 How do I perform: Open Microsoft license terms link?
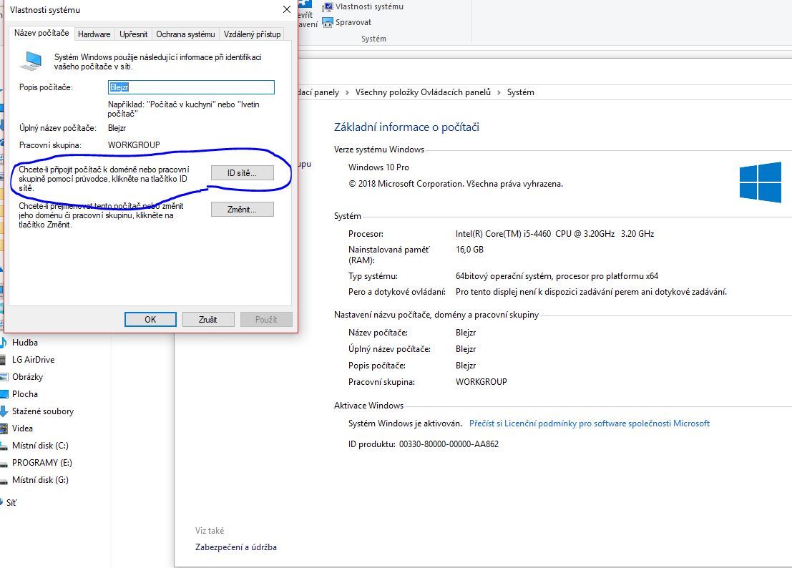tap(589, 423)
